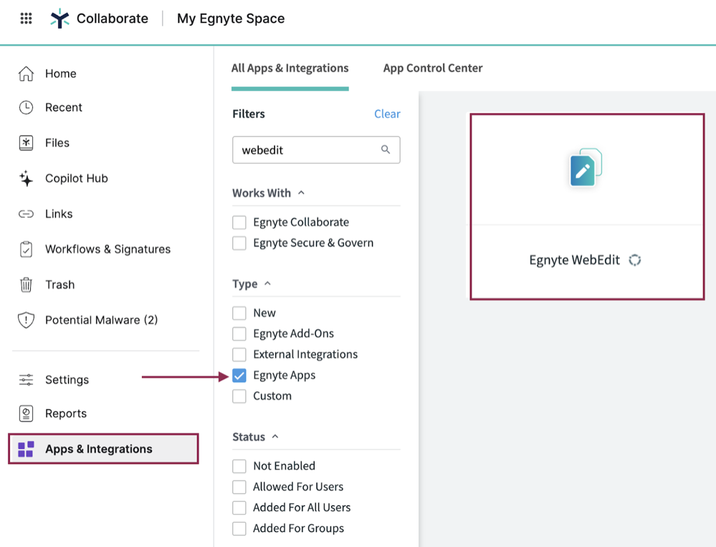Open Workflows & Signatures in sidebar

108,249
